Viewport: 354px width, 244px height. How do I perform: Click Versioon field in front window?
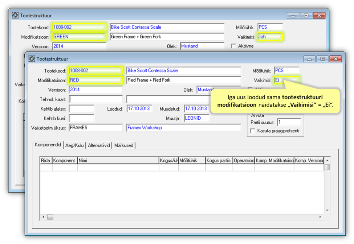tap(96, 90)
